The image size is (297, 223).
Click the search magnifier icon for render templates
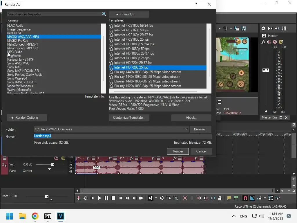click(104, 14)
